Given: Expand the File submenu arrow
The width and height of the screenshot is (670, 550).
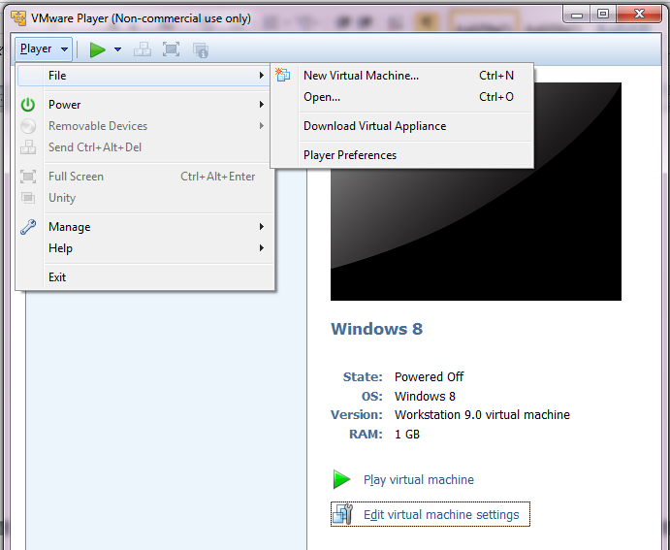Looking at the screenshot, I should pos(262,76).
